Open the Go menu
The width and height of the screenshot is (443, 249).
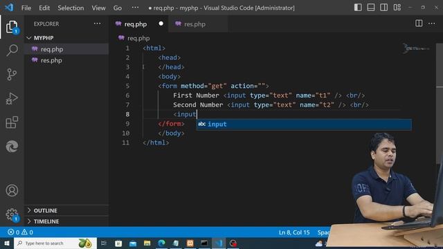click(x=118, y=8)
